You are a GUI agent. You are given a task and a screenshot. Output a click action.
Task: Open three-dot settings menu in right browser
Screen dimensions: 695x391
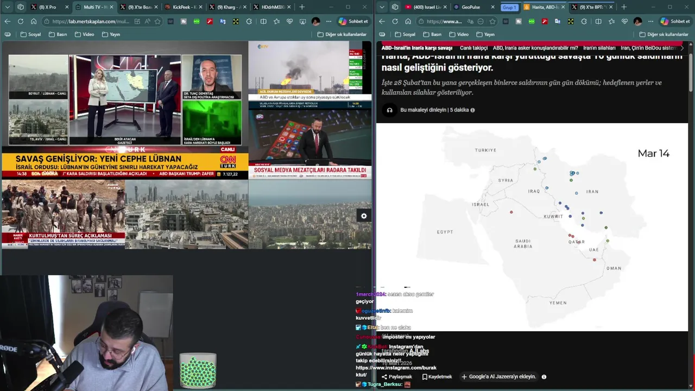point(650,21)
